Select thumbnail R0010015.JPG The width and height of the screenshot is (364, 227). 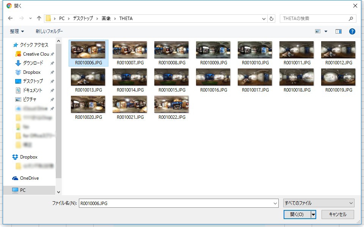(171, 80)
